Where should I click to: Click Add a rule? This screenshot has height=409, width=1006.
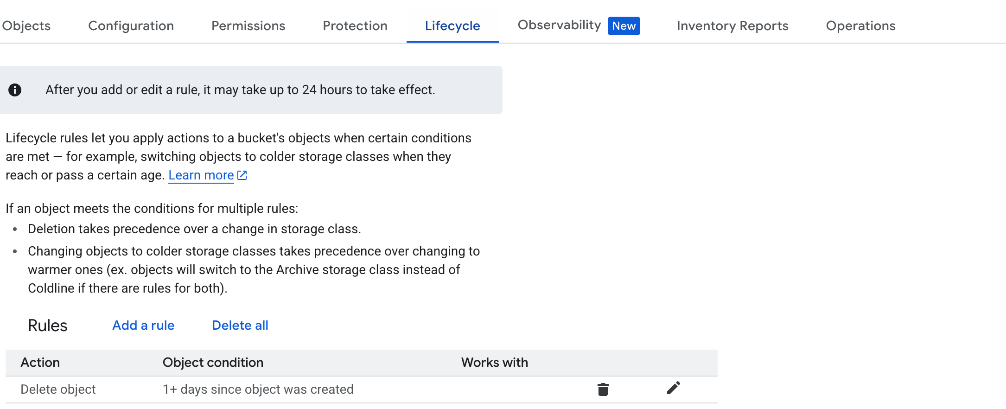143,326
